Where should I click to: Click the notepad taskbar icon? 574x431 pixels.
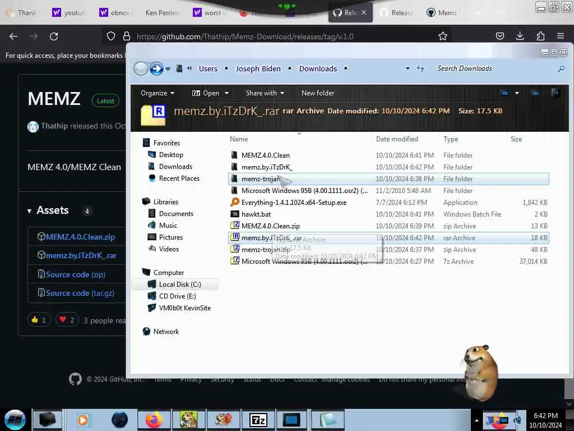[327, 420]
